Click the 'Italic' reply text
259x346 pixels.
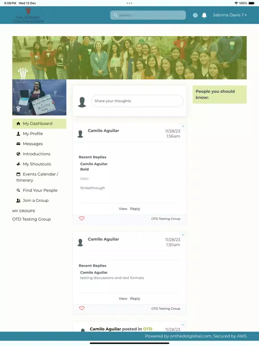pos(85,179)
